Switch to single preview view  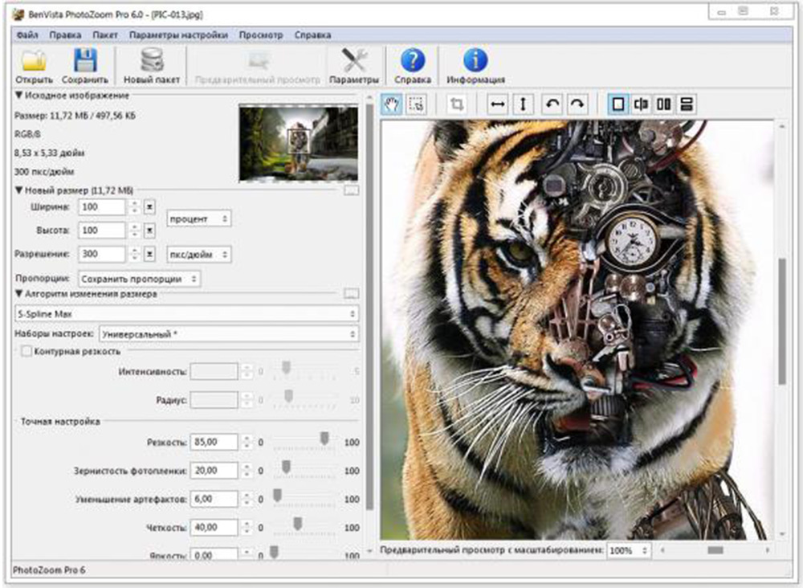click(618, 104)
